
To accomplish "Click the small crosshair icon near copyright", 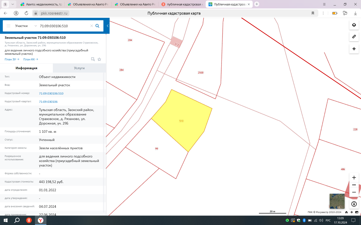I will tap(351, 212).
